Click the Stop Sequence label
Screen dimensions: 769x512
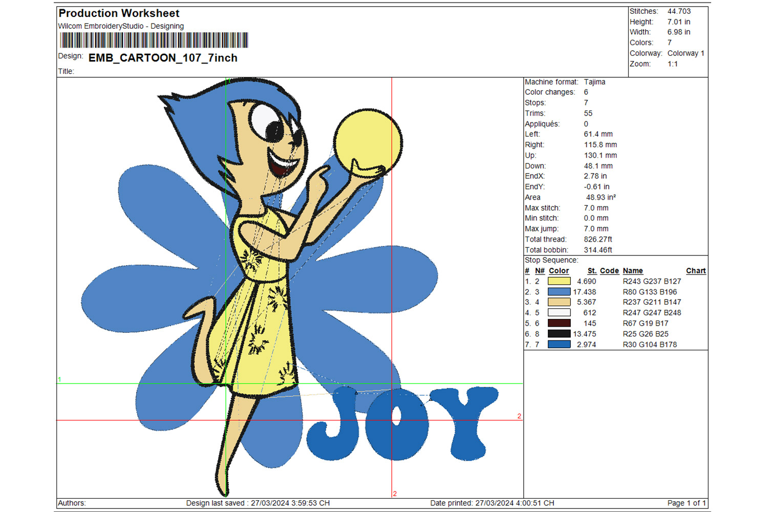[x=551, y=260]
